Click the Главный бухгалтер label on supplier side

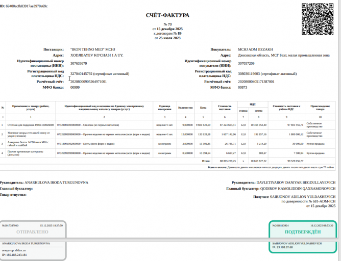point(16,189)
